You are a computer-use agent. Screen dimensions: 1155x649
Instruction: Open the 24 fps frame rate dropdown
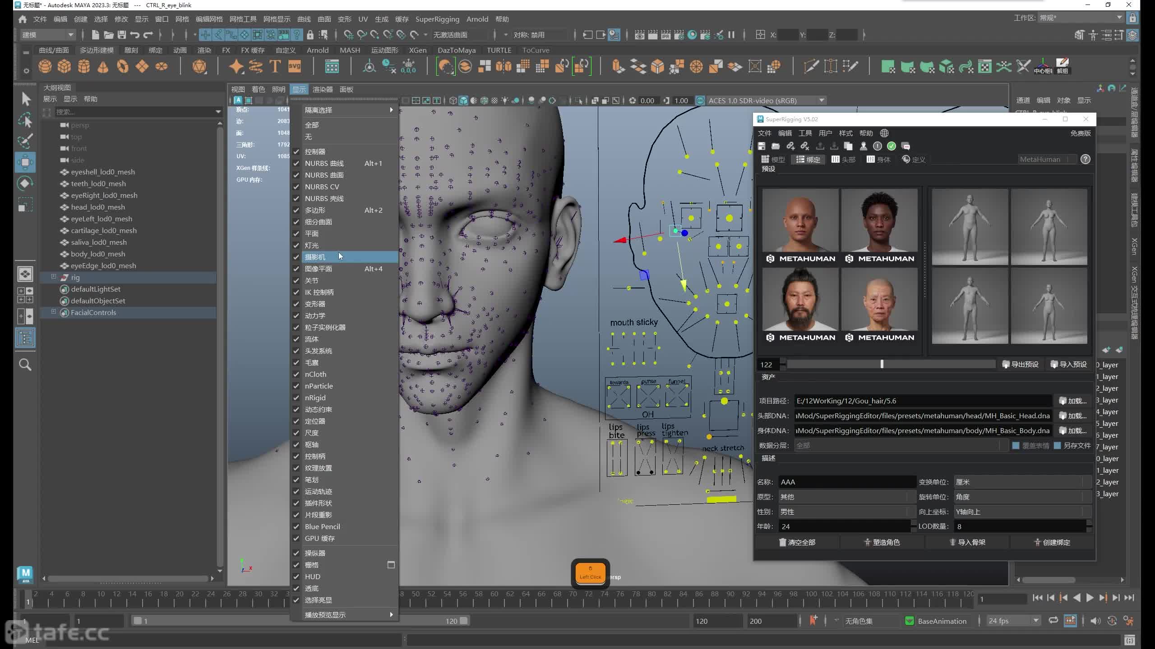1036,621
